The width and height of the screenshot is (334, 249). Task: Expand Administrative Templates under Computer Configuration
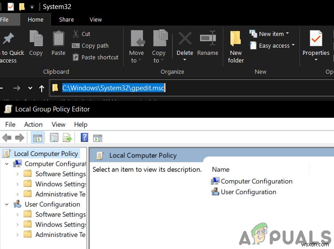[x=17, y=194]
